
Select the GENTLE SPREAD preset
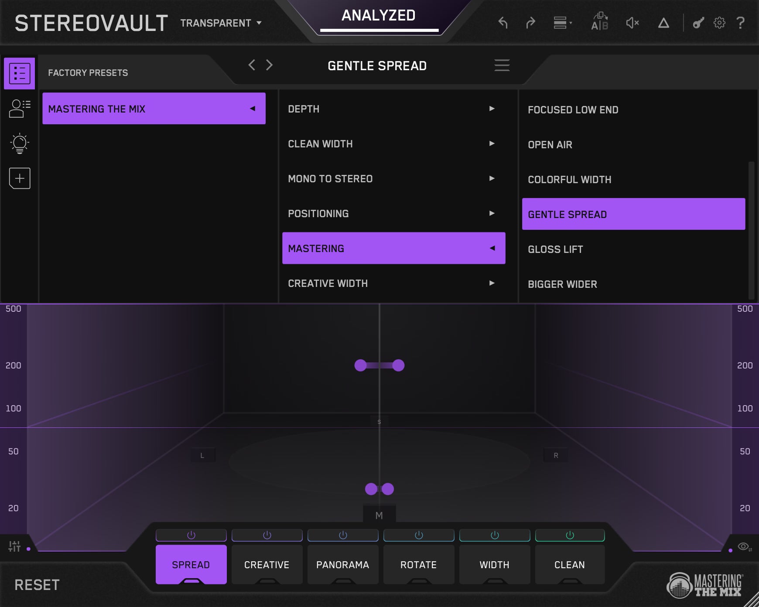pyautogui.click(x=634, y=214)
